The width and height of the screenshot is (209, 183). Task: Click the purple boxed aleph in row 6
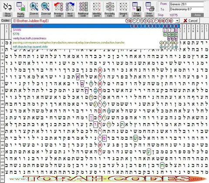[78, 77]
